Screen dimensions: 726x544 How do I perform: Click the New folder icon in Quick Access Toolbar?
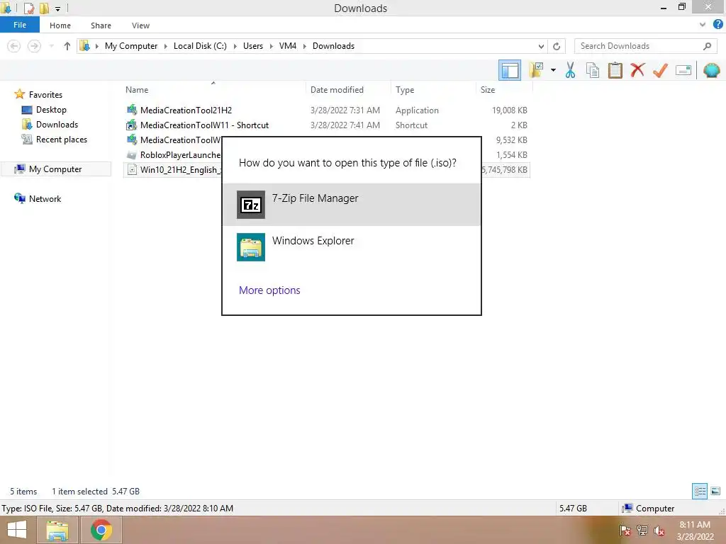(x=44, y=8)
